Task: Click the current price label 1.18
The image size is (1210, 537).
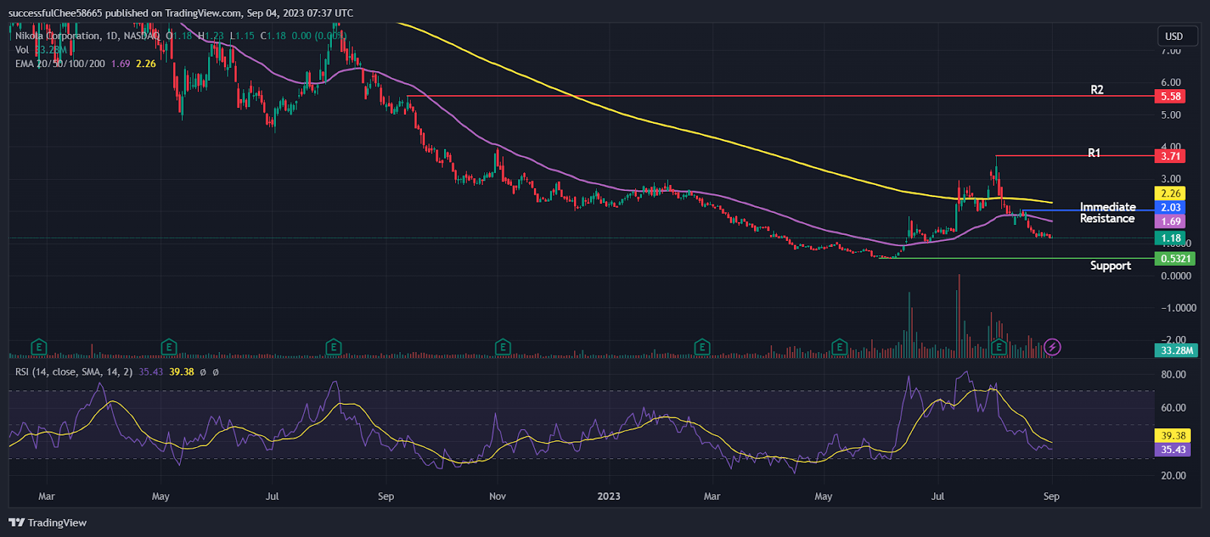Action: [1171, 238]
